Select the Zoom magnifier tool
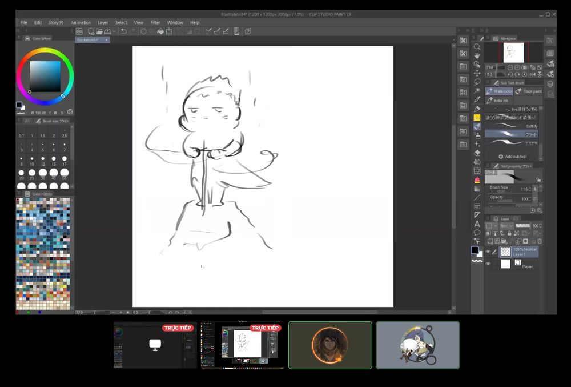This screenshot has height=387, width=571. click(x=477, y=47)
